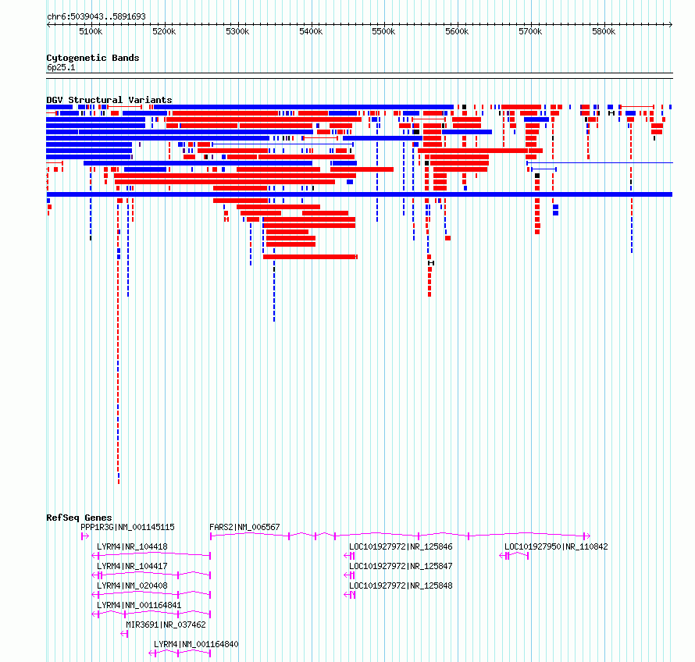Click the LYRM4 NM_001164840 transcript glyph
The width and height of the screenshot is (695, 662).
point(180,653)
